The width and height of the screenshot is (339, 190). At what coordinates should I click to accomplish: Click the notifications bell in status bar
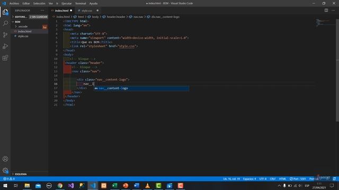click(x=334, y=179)
